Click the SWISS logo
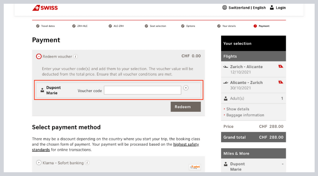 click(45, 8)
